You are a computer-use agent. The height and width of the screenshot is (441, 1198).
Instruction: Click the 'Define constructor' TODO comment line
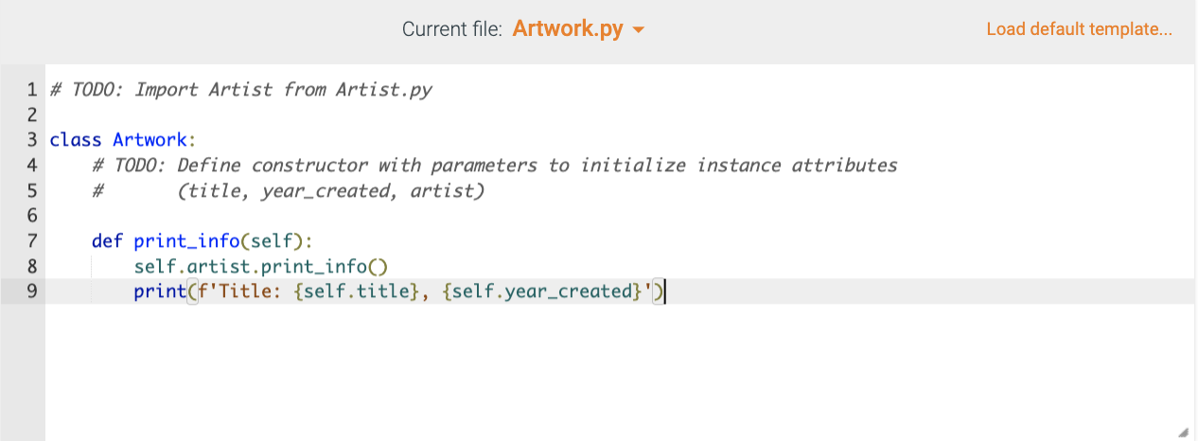pos(495,166)
